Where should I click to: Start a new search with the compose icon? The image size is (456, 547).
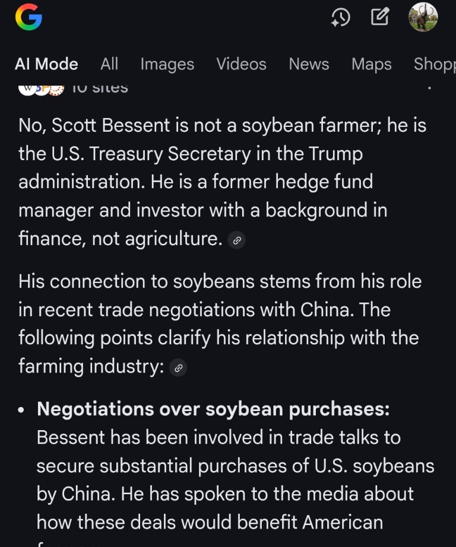[380, 17]
